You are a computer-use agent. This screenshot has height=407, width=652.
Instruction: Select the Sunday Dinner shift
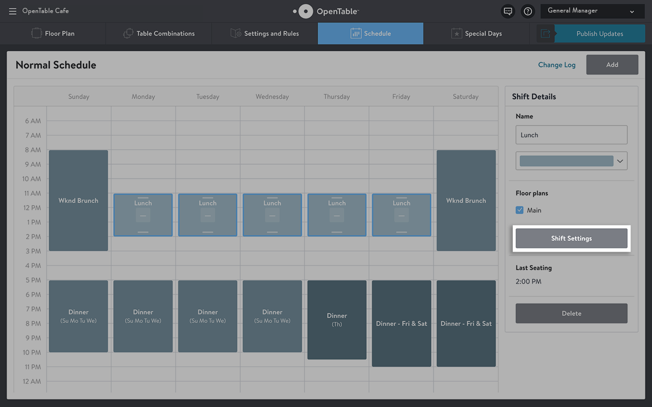[x=78, y=316]
